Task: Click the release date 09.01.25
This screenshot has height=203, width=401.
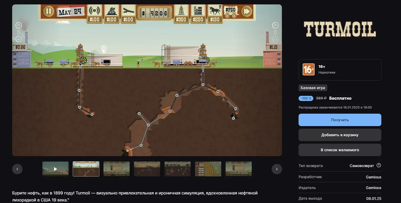Action: click(374, 199)
